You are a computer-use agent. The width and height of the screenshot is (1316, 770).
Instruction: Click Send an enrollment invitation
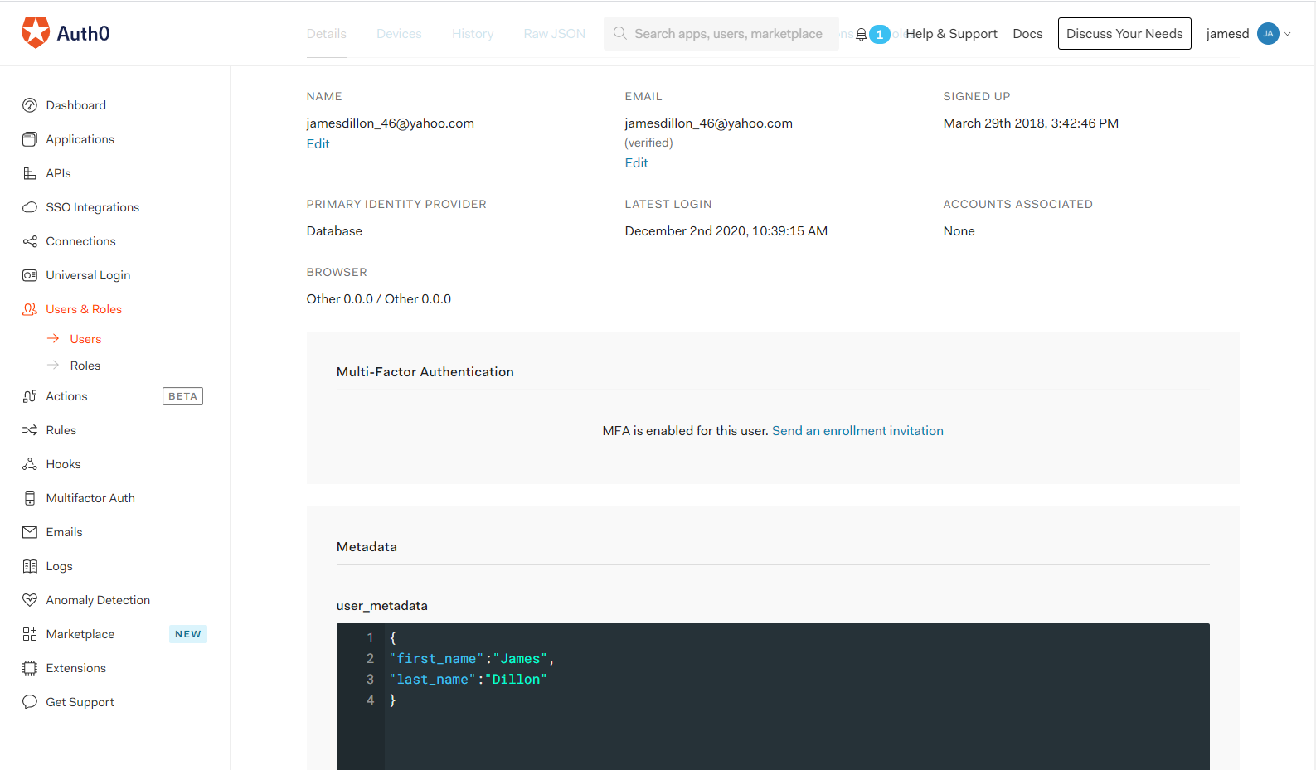coord(857,431)
